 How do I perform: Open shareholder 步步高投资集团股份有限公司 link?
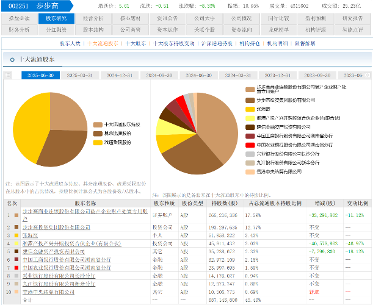click(56, 228)
